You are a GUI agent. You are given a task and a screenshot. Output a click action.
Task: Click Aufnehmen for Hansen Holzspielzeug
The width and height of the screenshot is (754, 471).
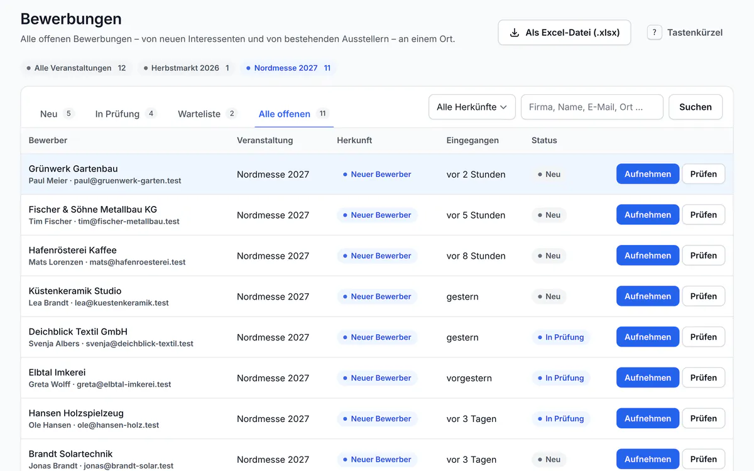[x=647, y=419]
